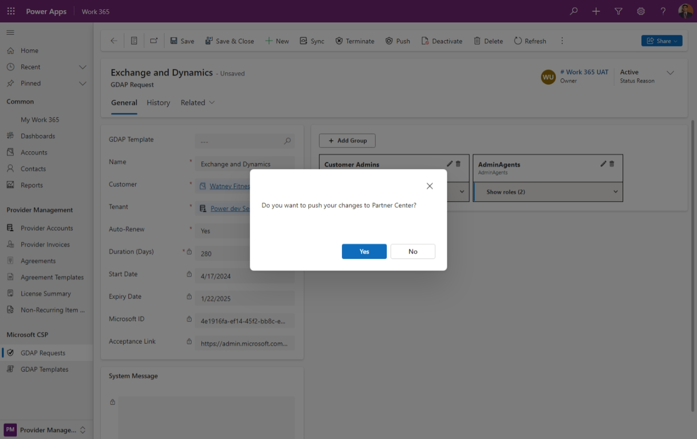Confirm push by clicking Yes
The width and height of the screenshot is (697, 439).
pyautogui.click(x=364, y=252)
